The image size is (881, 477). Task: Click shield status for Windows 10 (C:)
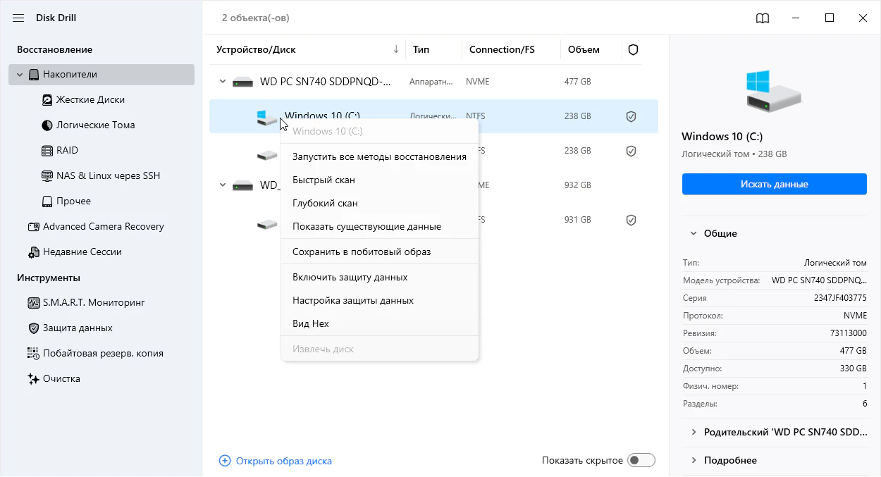point(632,116)
